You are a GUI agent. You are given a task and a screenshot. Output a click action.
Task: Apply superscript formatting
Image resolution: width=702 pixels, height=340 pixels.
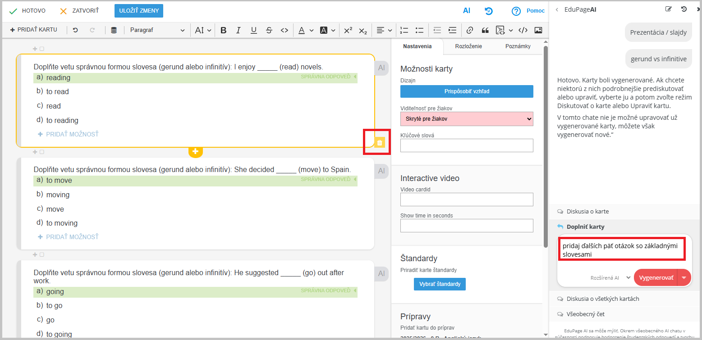click(348, 30)
